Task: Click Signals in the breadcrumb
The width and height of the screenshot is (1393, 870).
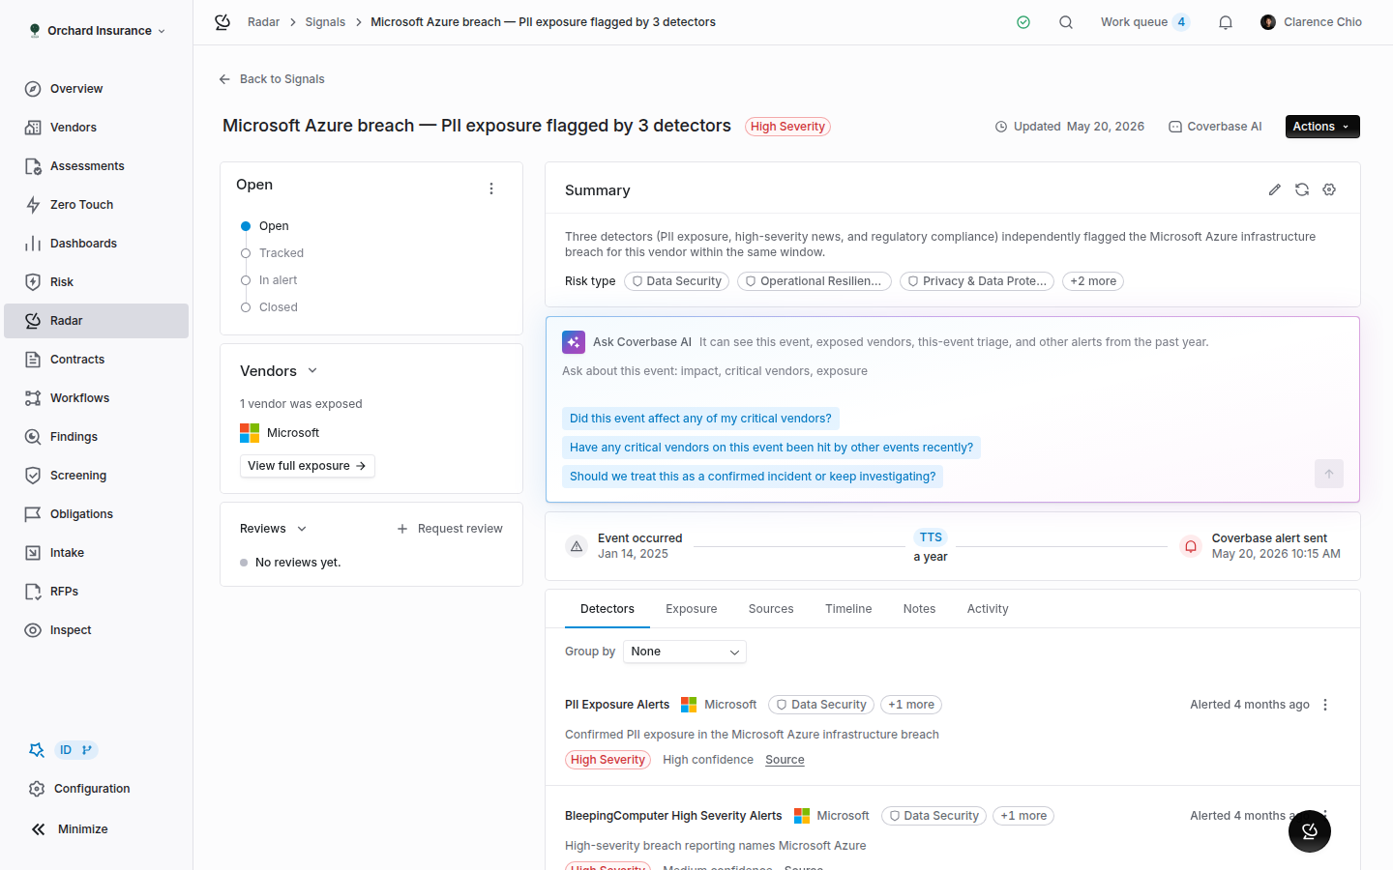Action: [x=325, y=22]
